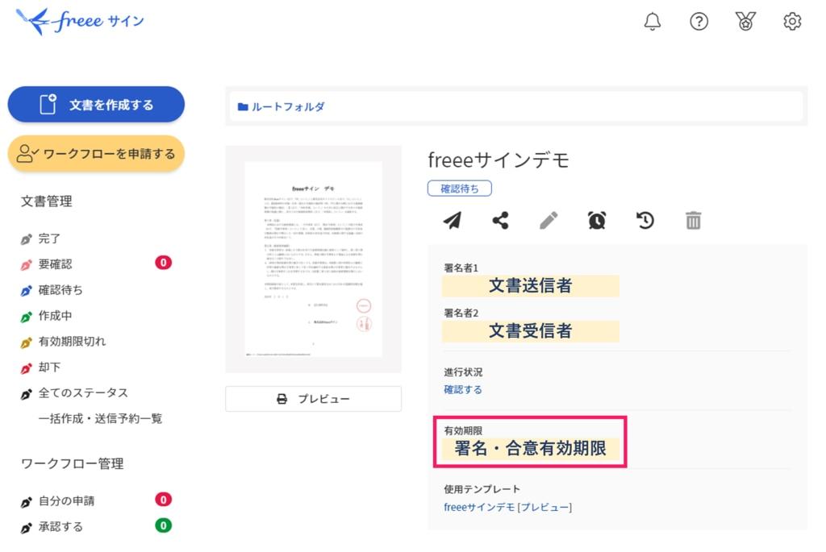Click the pen icon beside 完了
Screen dimensions: 826x552
point(26,239)
